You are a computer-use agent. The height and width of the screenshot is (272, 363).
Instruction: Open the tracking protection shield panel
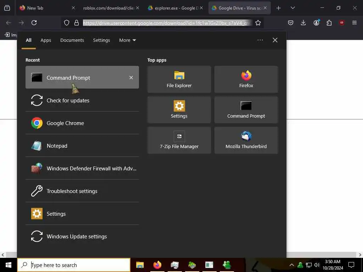pyautogui.click(x=67, y=23)
